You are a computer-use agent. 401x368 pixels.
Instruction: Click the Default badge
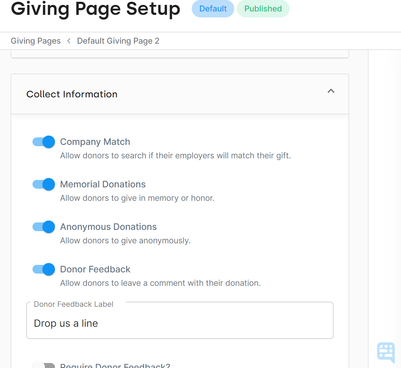click(213, 9)
